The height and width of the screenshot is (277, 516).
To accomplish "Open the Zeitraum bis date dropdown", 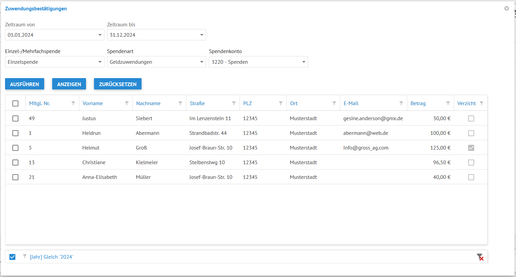I will click(202, 35).
